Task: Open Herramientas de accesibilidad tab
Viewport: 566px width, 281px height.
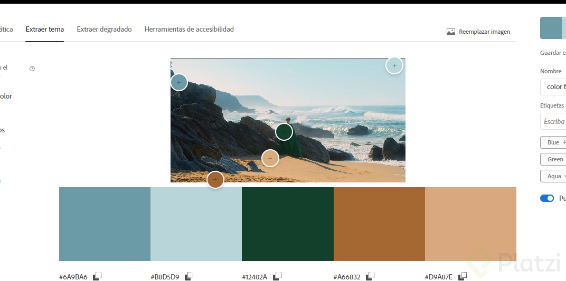Action: point(189,30)
